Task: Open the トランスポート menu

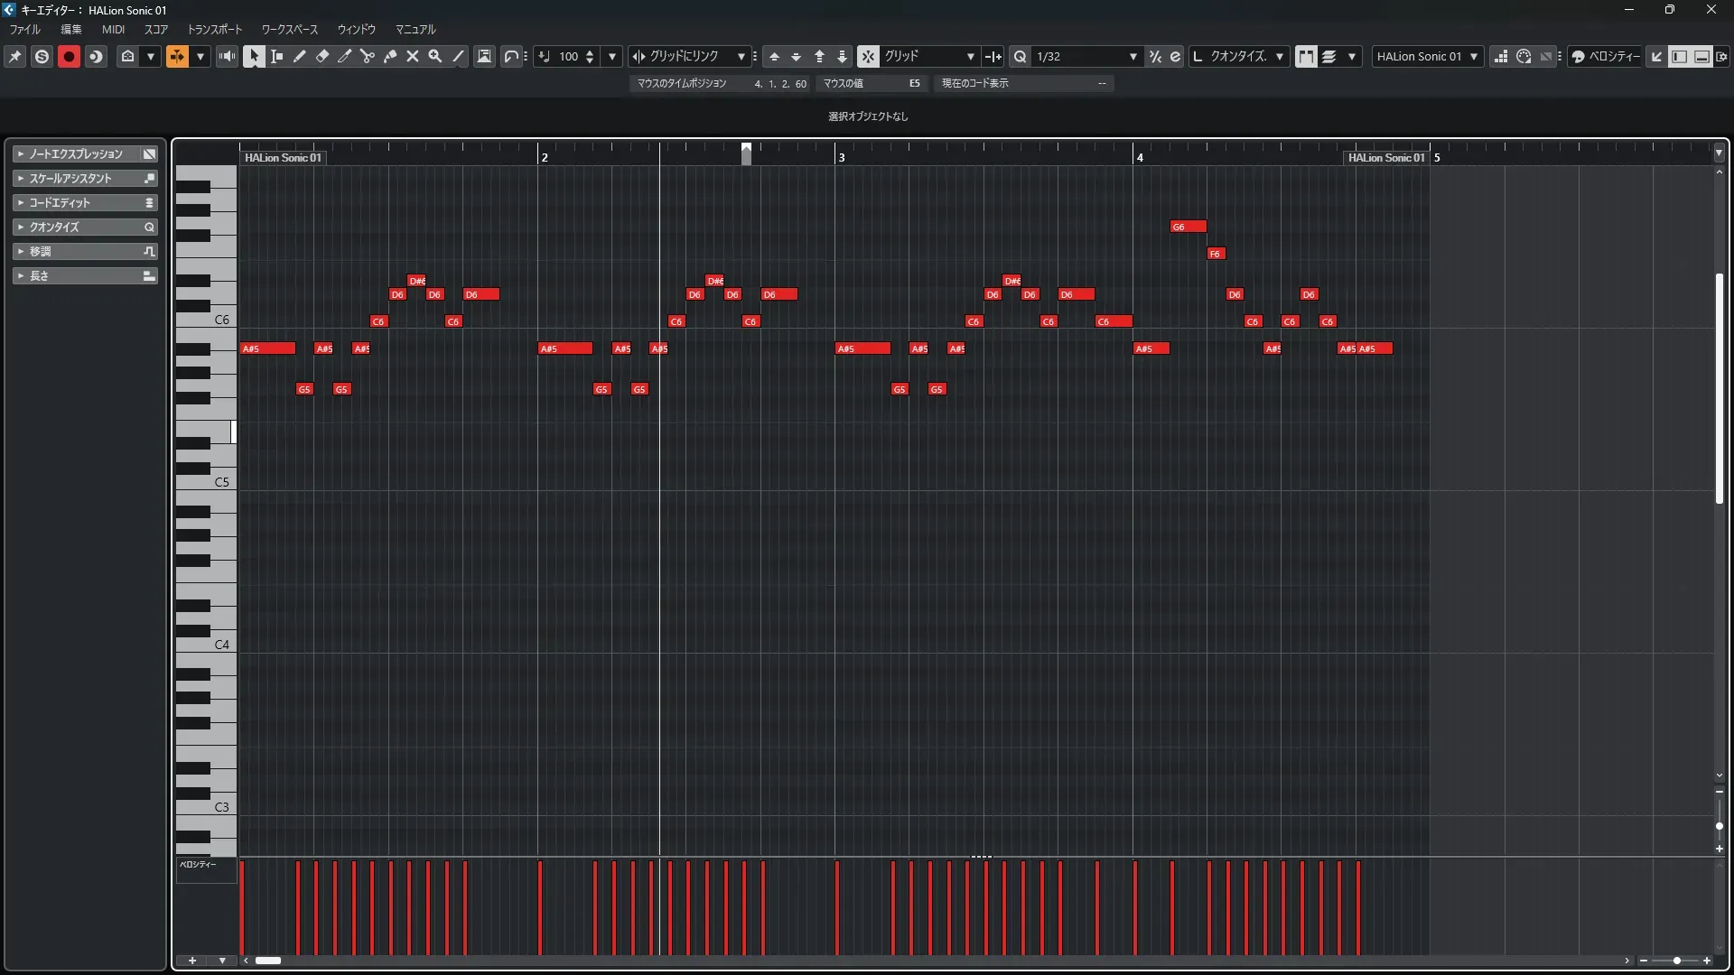Action: point(214,30)
